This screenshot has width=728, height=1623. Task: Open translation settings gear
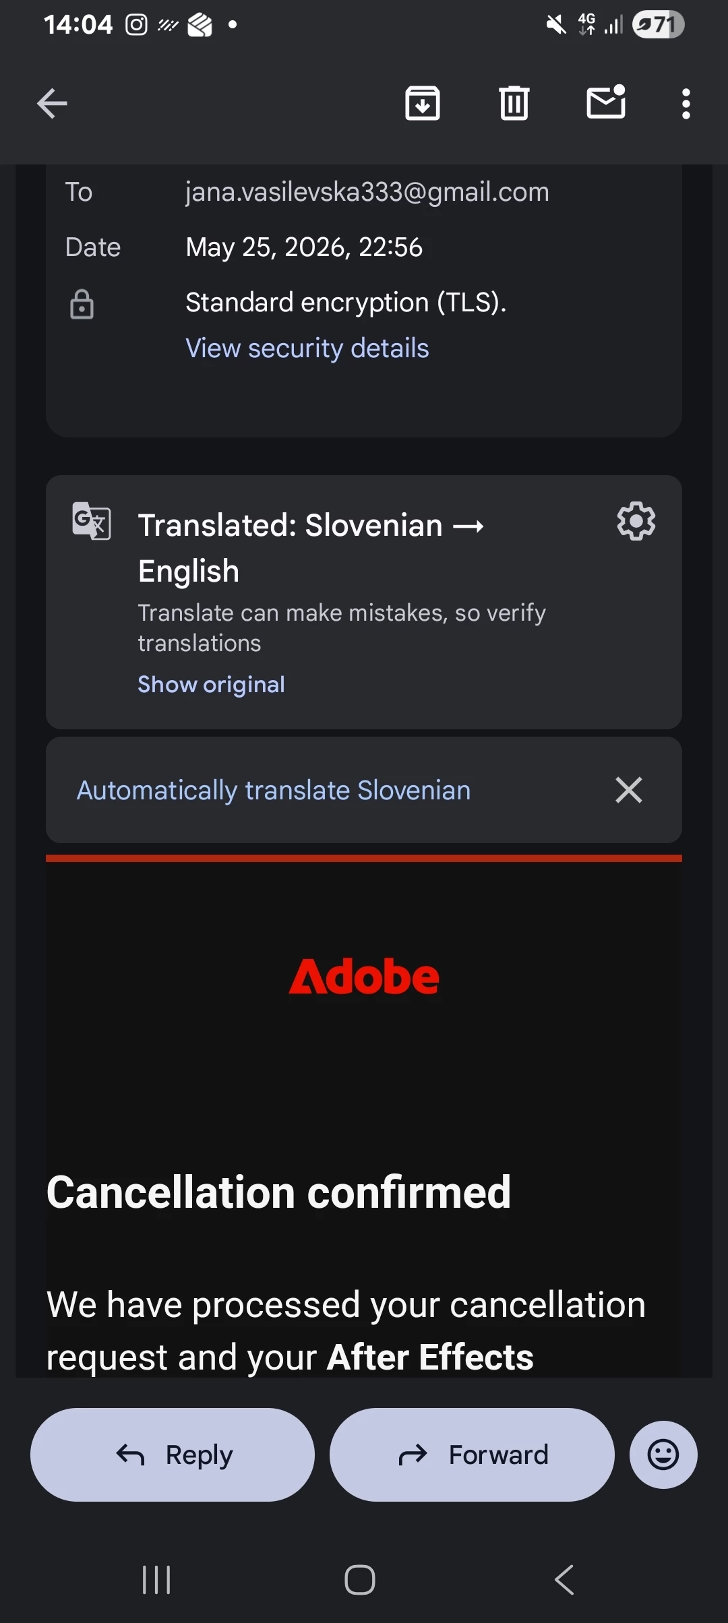(x=636, y=521)
